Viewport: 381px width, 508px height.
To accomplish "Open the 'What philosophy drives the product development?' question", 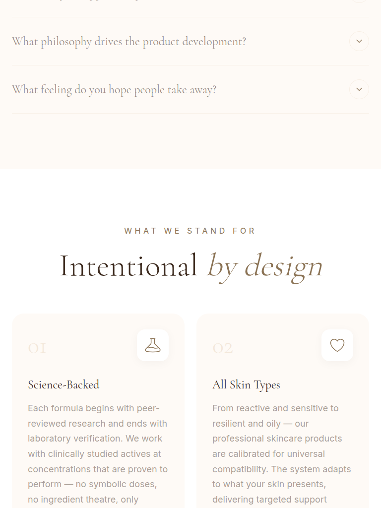I will [129, 41].
